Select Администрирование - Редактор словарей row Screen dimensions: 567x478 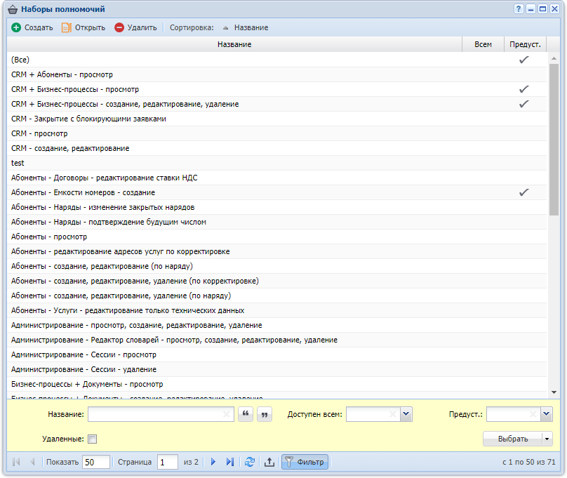pyautogui.click(x=276, y=340)
